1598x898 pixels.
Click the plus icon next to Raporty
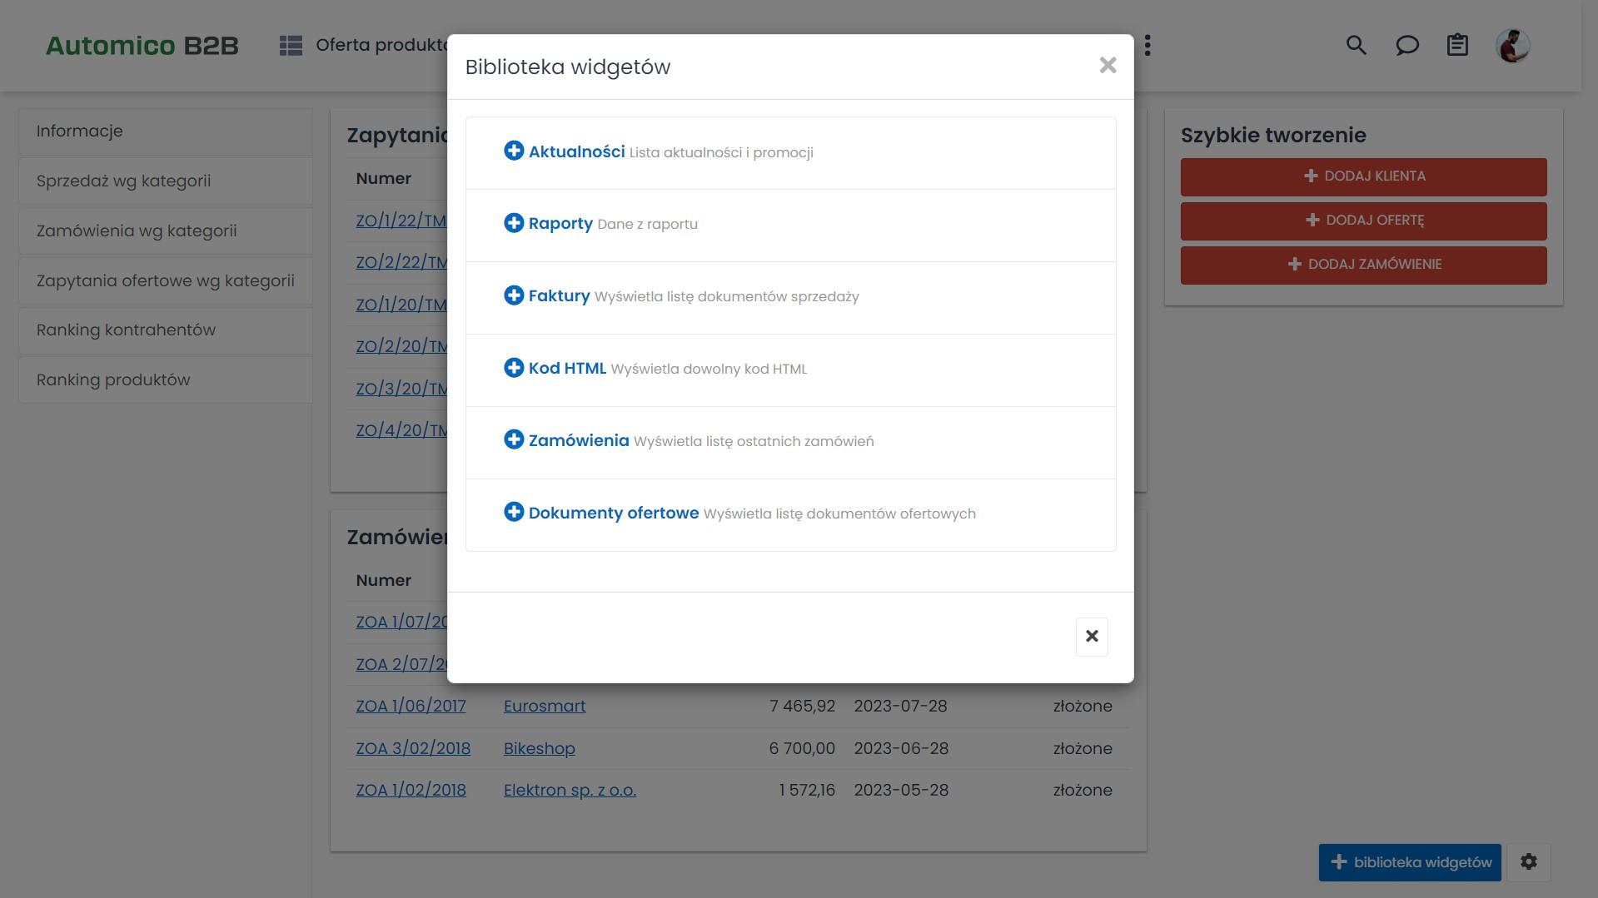(514, 223)
